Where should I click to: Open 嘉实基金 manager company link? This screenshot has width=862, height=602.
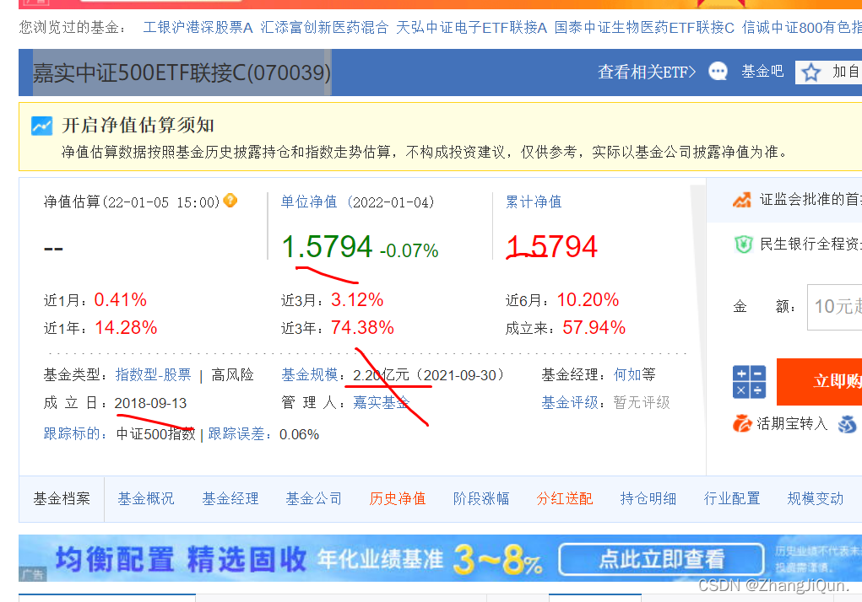pos(381,403)
